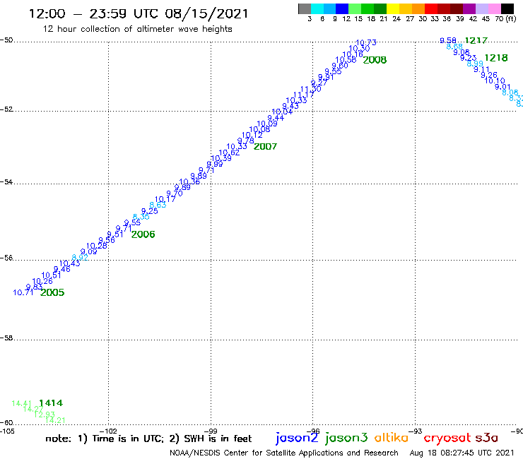
Task: Pick the pink legend swatch
Action: [x=495, y=8]
